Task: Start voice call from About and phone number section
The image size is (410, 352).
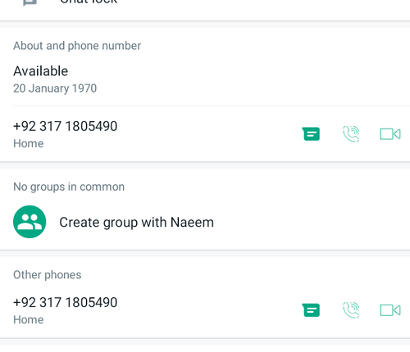Action: pos(351,133)
